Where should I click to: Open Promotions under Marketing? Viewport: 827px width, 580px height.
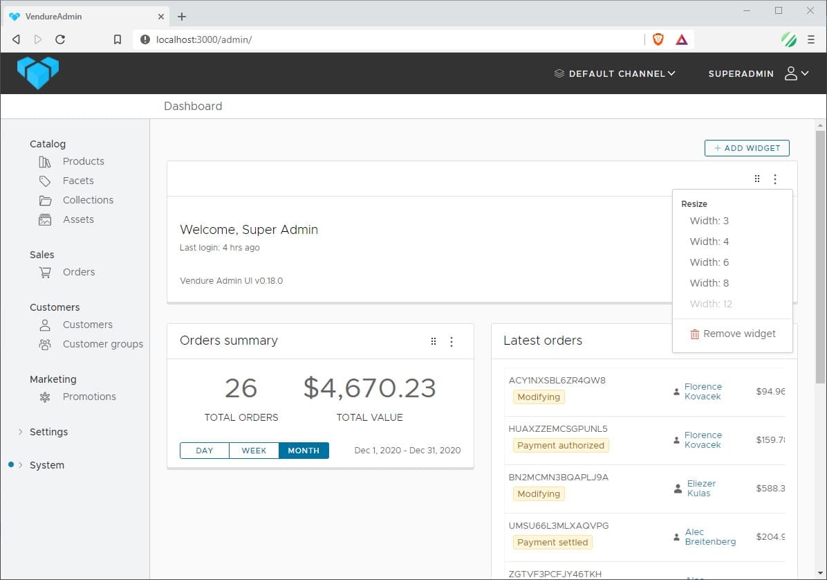click(89, 397)
